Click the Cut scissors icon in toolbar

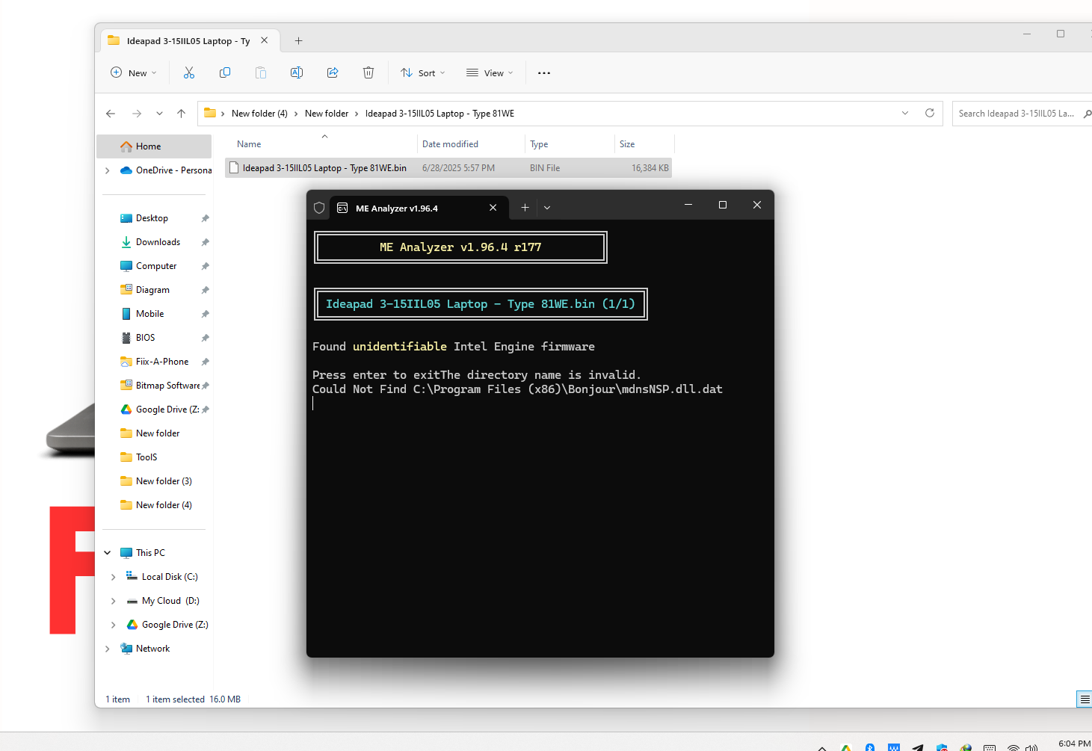click(x=189, y=72)
